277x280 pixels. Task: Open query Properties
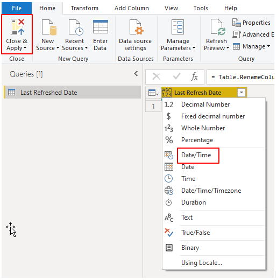pos(251,23)
